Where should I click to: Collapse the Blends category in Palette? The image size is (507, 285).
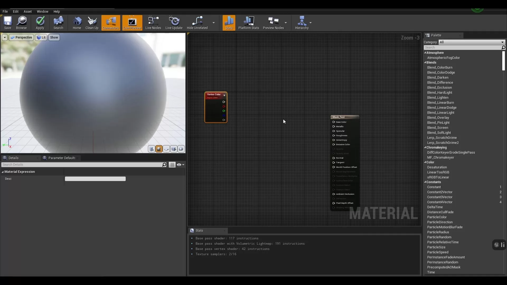(425, 63)
